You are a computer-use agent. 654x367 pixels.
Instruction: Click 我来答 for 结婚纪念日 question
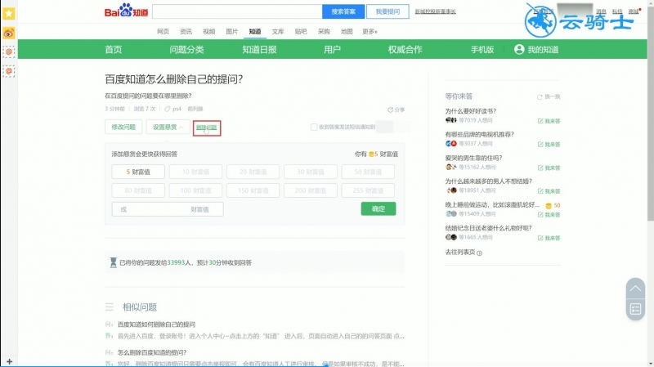click(549, 238)
